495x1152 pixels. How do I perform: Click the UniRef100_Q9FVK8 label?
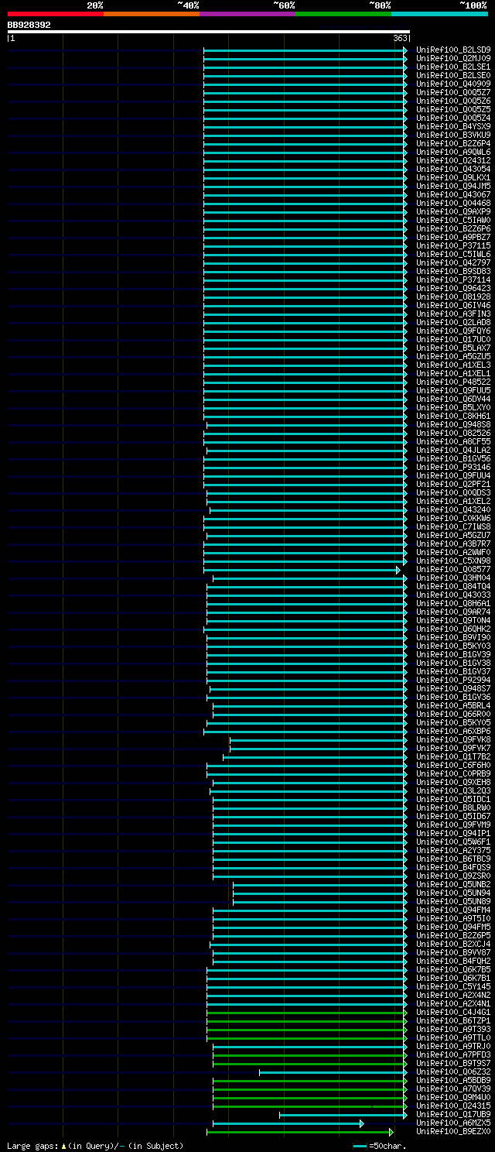pos(453,739)
